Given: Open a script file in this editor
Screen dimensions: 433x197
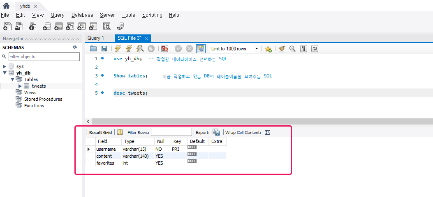Looking at the screenshot, I should coord(93,49).
